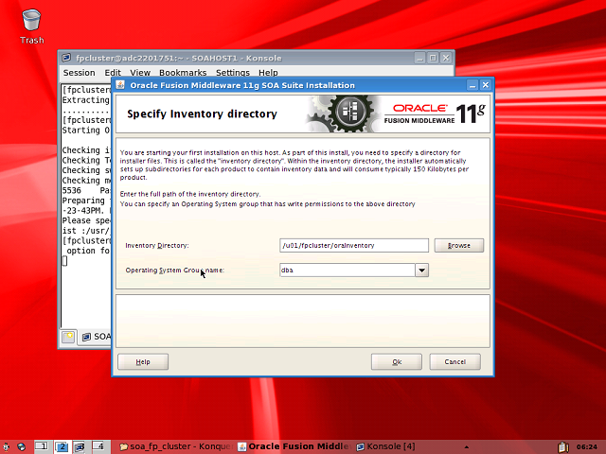The image size is (606, 454).
Task: Open the Bookmarks menu in Konsole
Action: (x=183, y=73)
